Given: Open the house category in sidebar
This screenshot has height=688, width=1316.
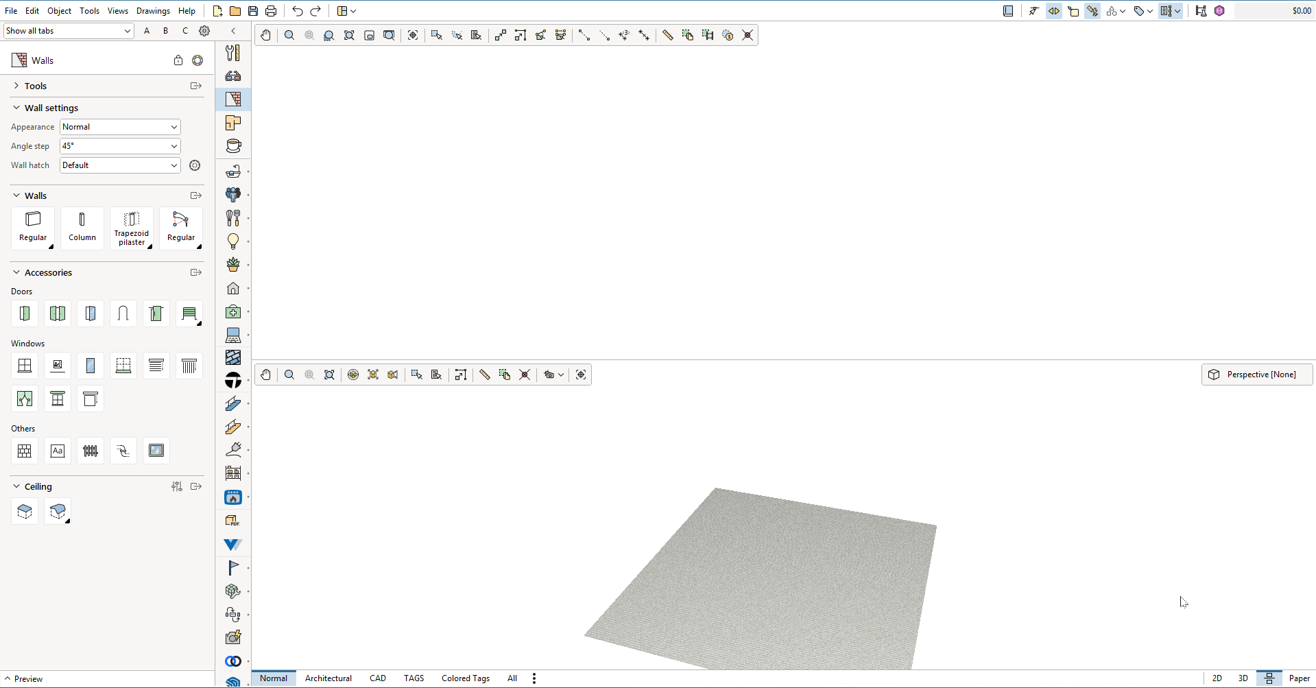Looking at the screenshot, I should coord(233,288).
